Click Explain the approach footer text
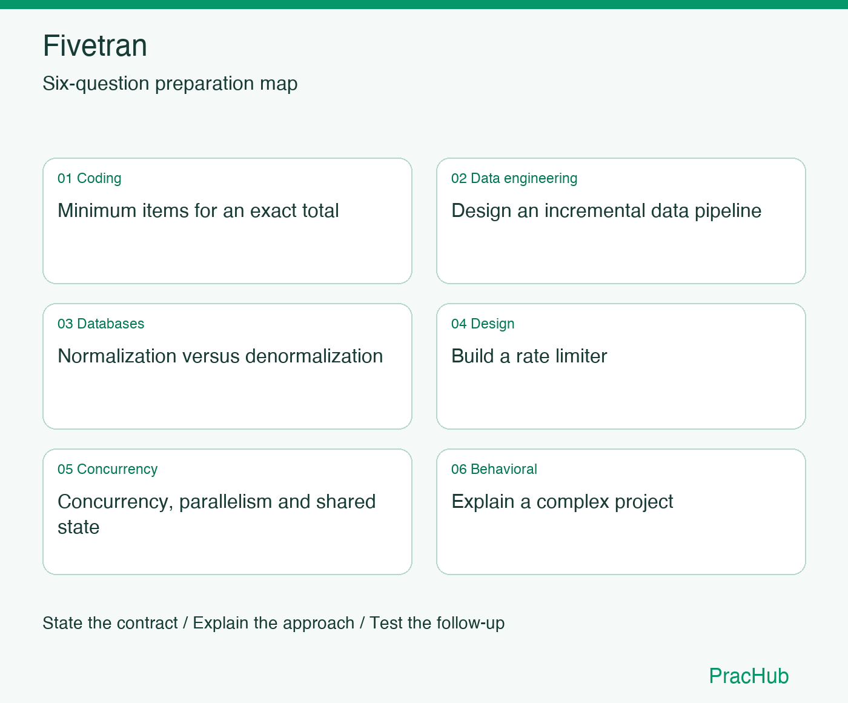Screen dimensions: 848x703 tap(274, 623)
